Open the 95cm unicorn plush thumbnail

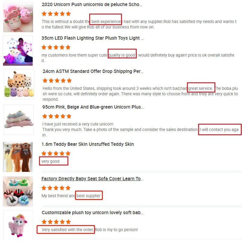click(x=19, y=120)
